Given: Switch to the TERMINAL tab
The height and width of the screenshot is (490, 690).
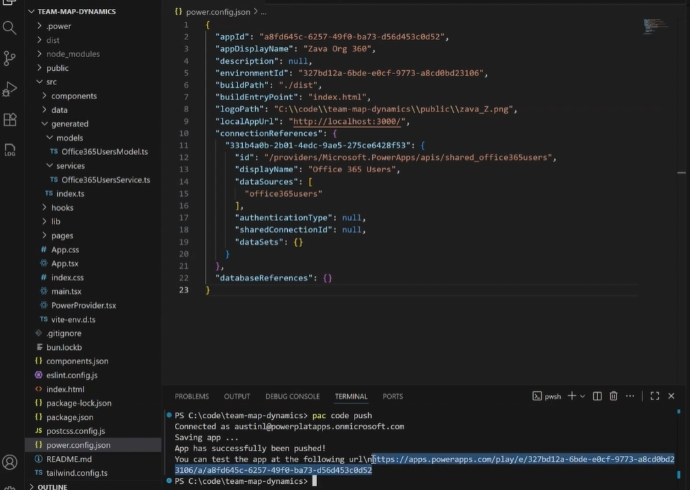Looking at the screenshot, I should click(351, 396).
